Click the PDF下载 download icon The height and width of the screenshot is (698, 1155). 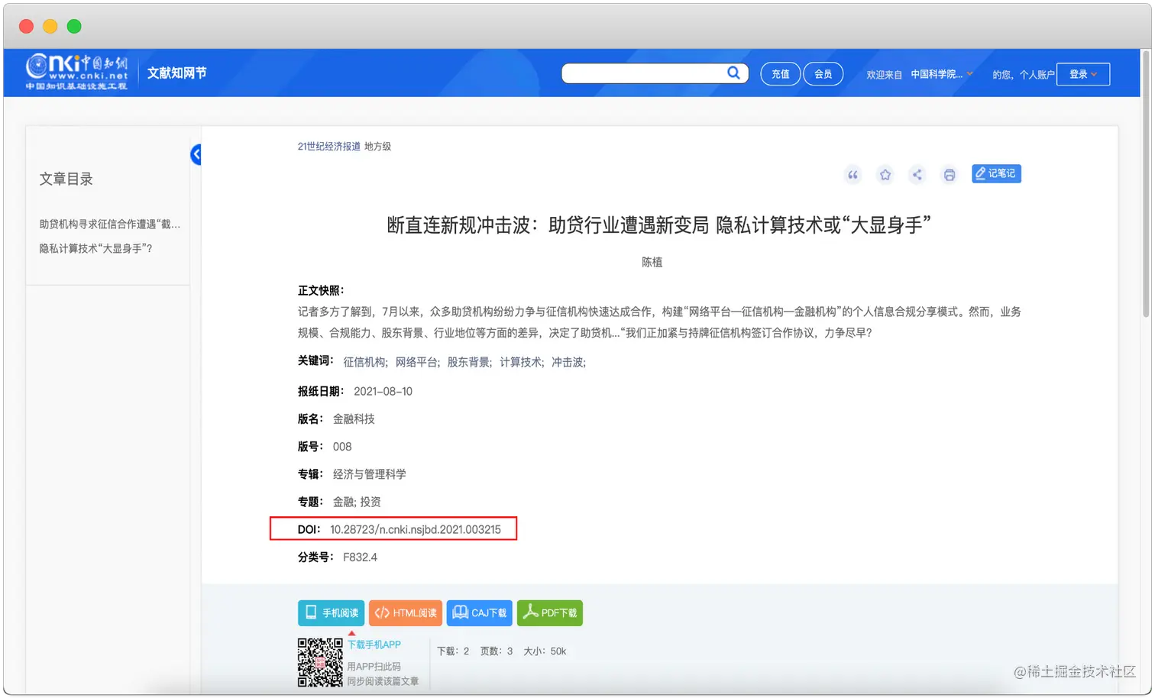click(x=549, y=612)
